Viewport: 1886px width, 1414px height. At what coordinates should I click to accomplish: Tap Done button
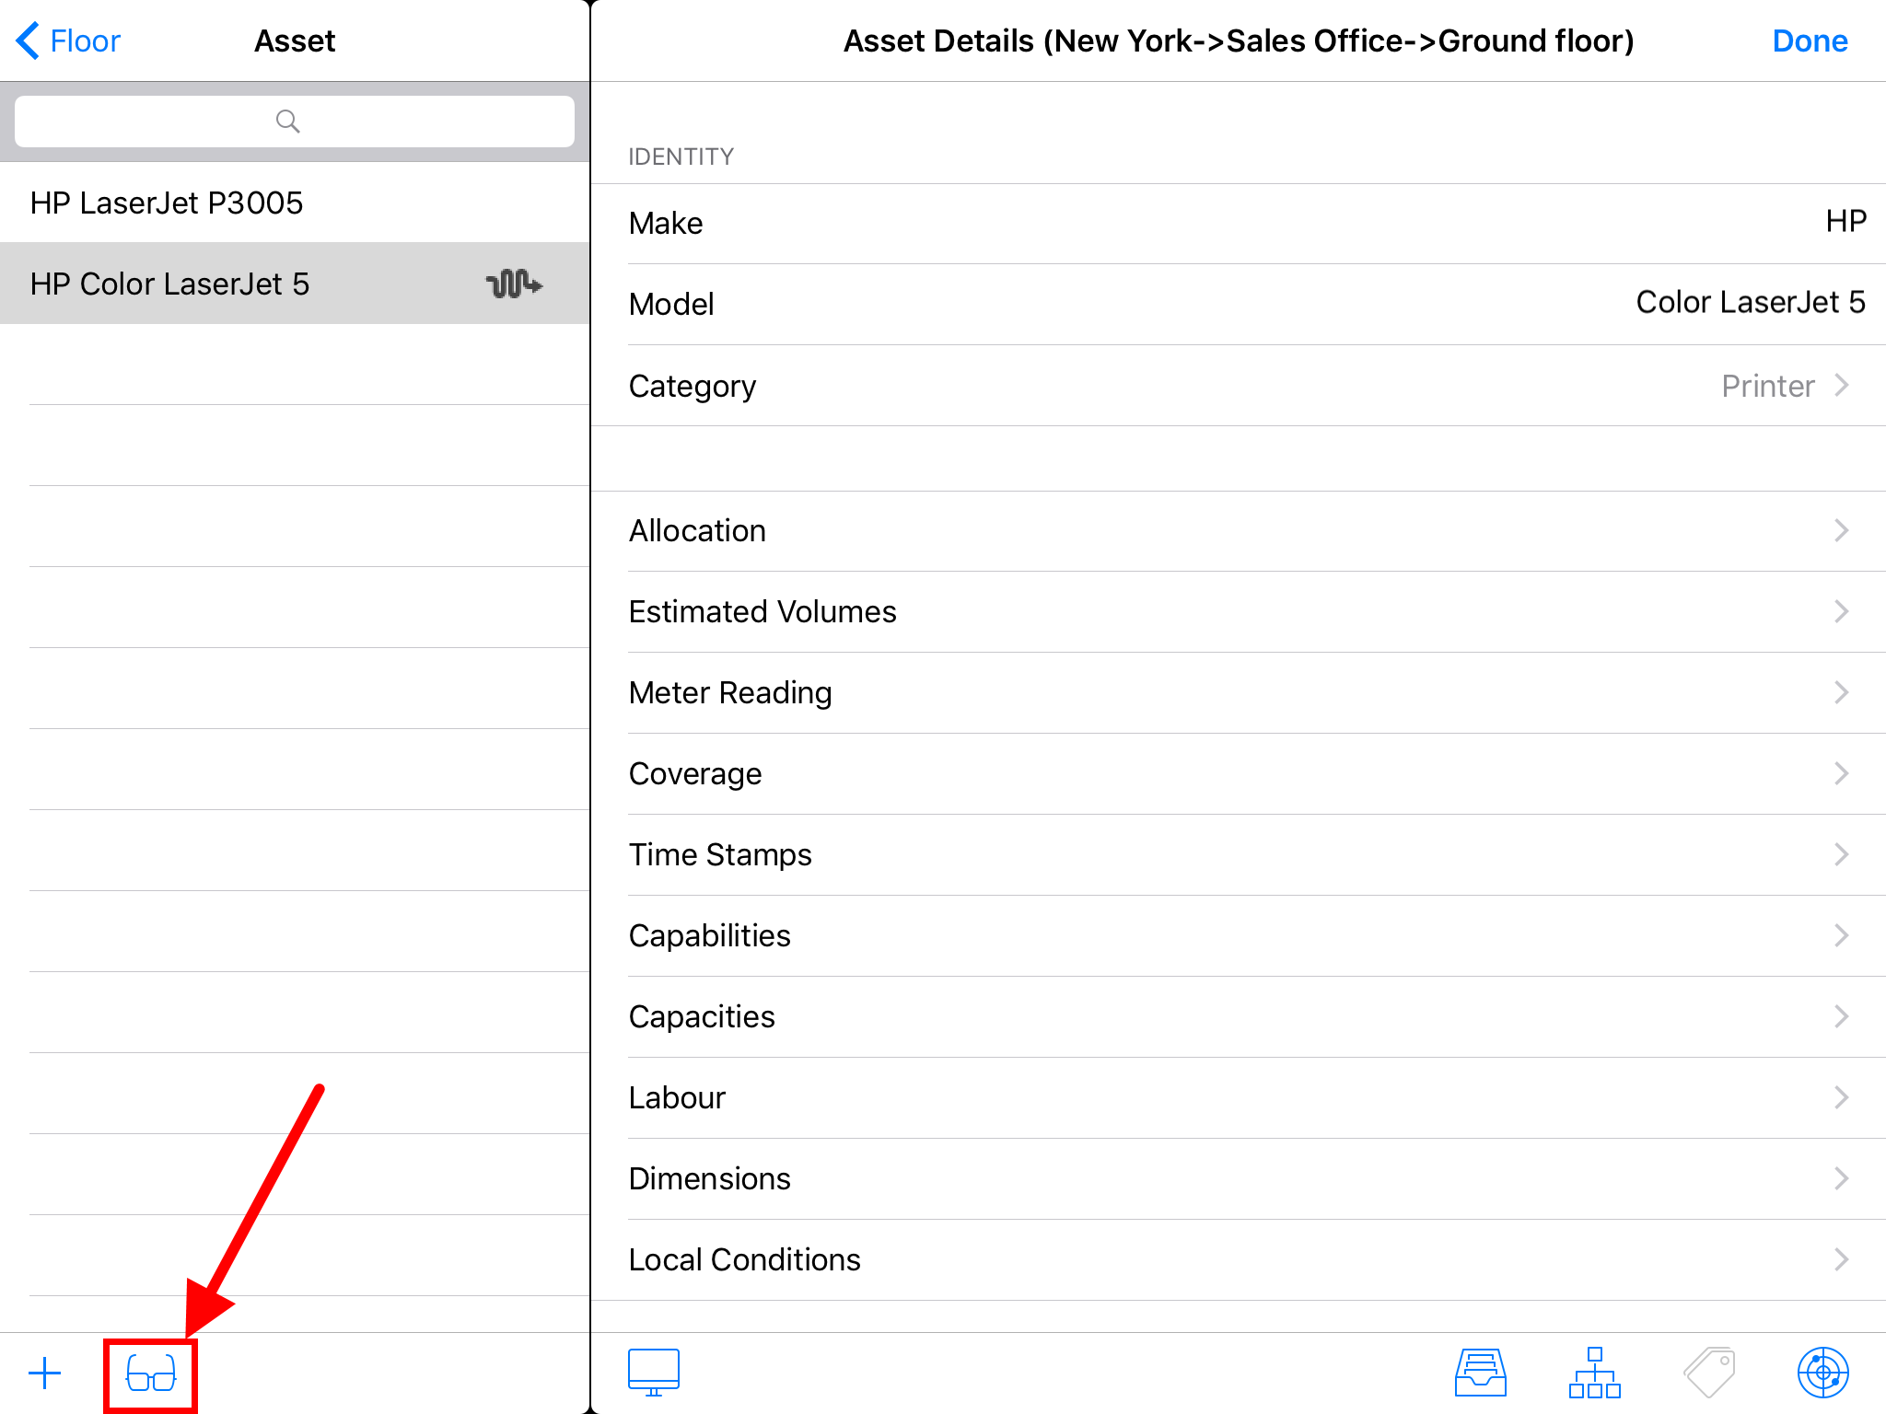pyautogui.click(x=1810, y=41)
